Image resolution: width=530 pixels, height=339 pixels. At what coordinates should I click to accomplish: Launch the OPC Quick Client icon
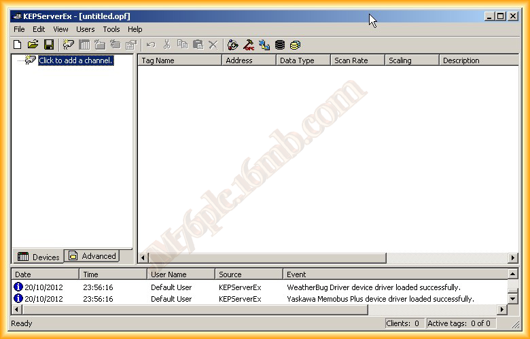click(x=249, y=45)
